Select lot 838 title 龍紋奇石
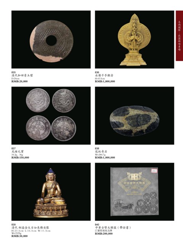This screenshot has width=183, height=248. (x=101, y=152)
